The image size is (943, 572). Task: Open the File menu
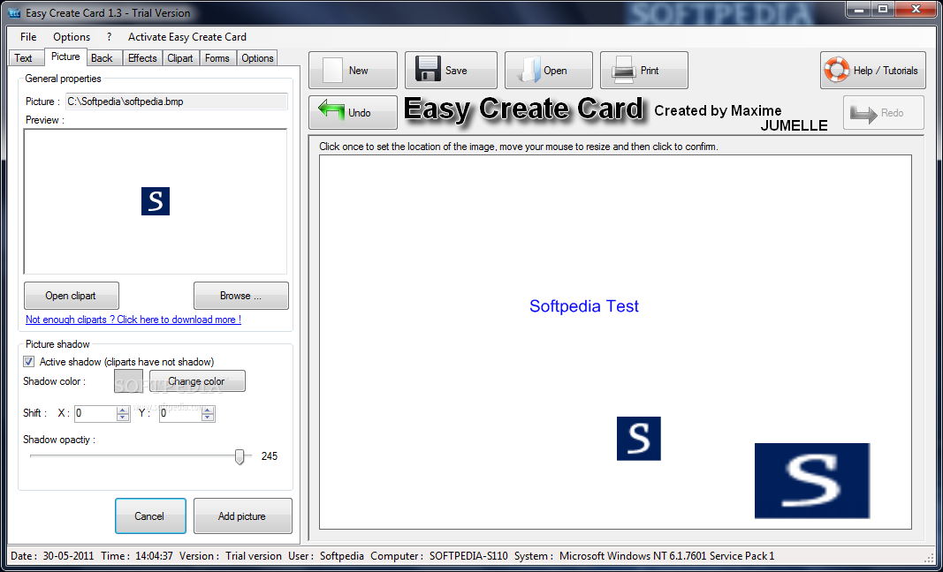tap(28, 37)
